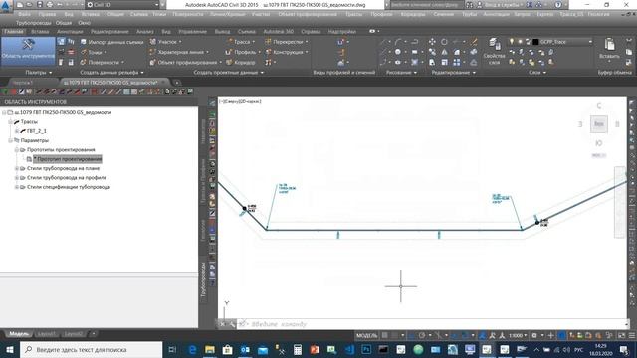Select Прототип проектирования tree item
Viewport: 637px width, 358px height.
click(68, 159)
